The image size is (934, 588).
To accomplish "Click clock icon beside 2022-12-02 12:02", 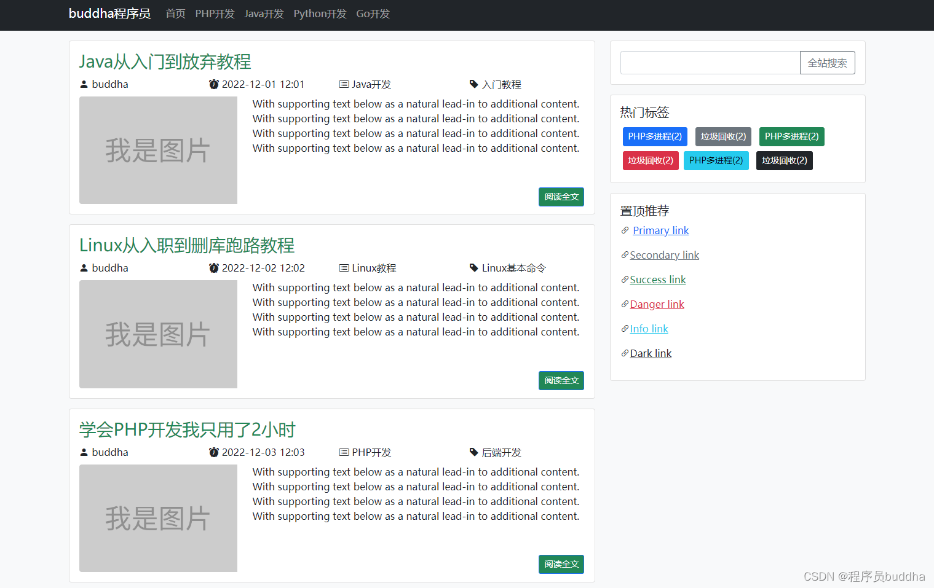I will (x=214, y=268).
